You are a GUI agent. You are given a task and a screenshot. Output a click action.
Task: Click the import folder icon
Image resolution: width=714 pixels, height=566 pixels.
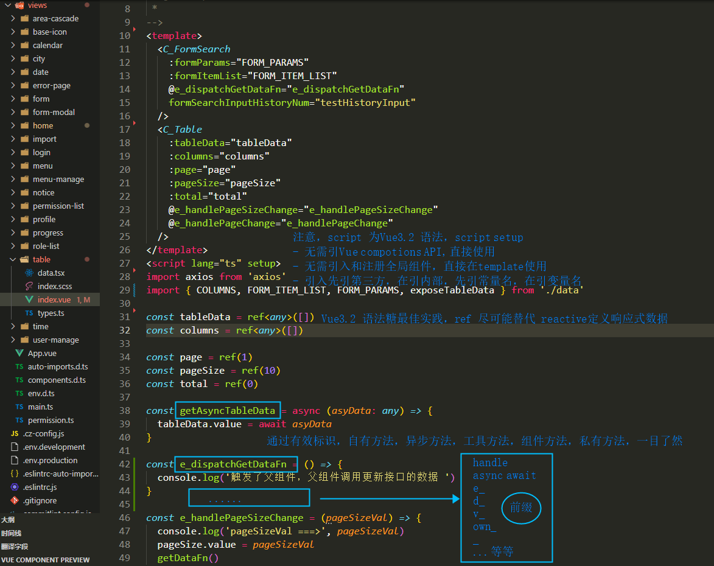pyautogui.click(x=24, y=139)
